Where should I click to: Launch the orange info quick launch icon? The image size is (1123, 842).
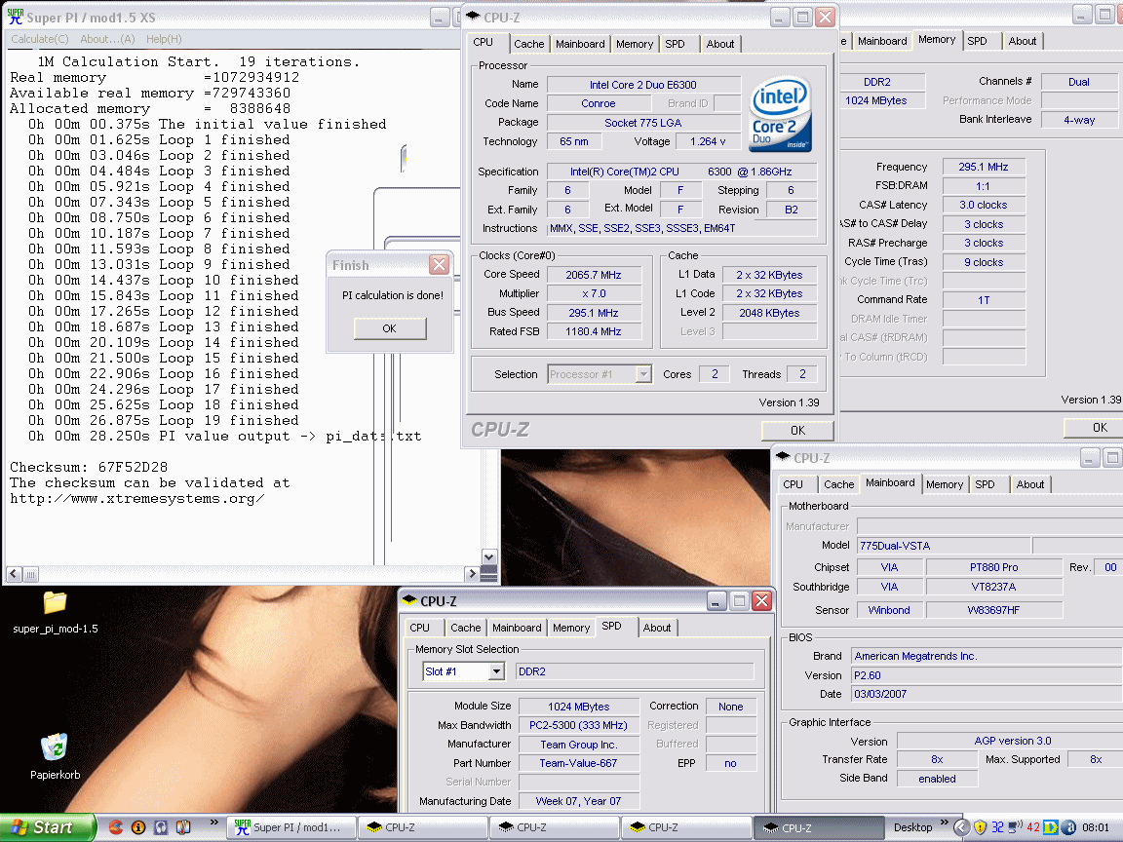pos(138,827)
